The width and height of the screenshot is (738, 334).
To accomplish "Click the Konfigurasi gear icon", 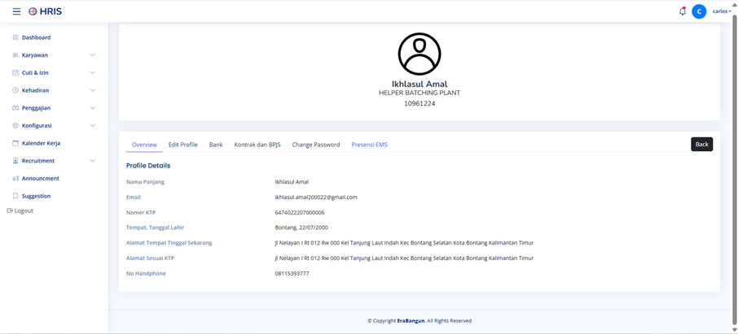I will [15, 125].
